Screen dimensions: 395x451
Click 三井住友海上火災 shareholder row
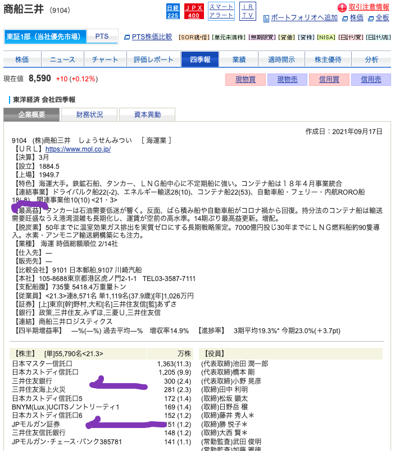pos(101,390)
